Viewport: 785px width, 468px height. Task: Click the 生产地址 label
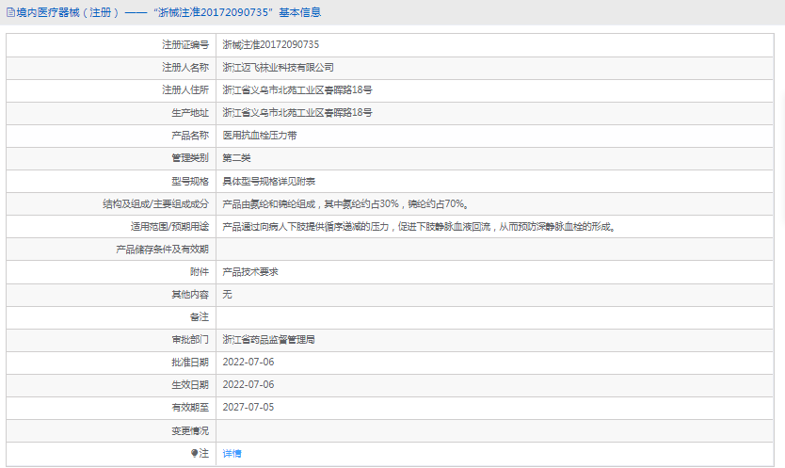coord(190,113)
